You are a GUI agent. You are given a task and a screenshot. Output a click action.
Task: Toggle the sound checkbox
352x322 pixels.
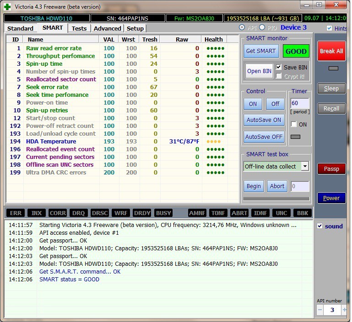point(320,226)
